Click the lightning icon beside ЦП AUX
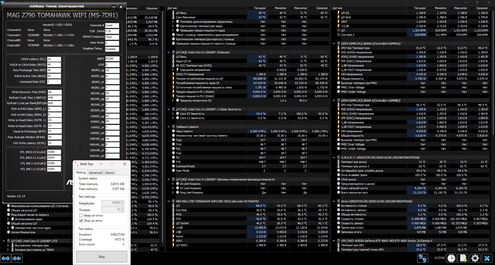The image size is (495, 265). pos(339,17)
